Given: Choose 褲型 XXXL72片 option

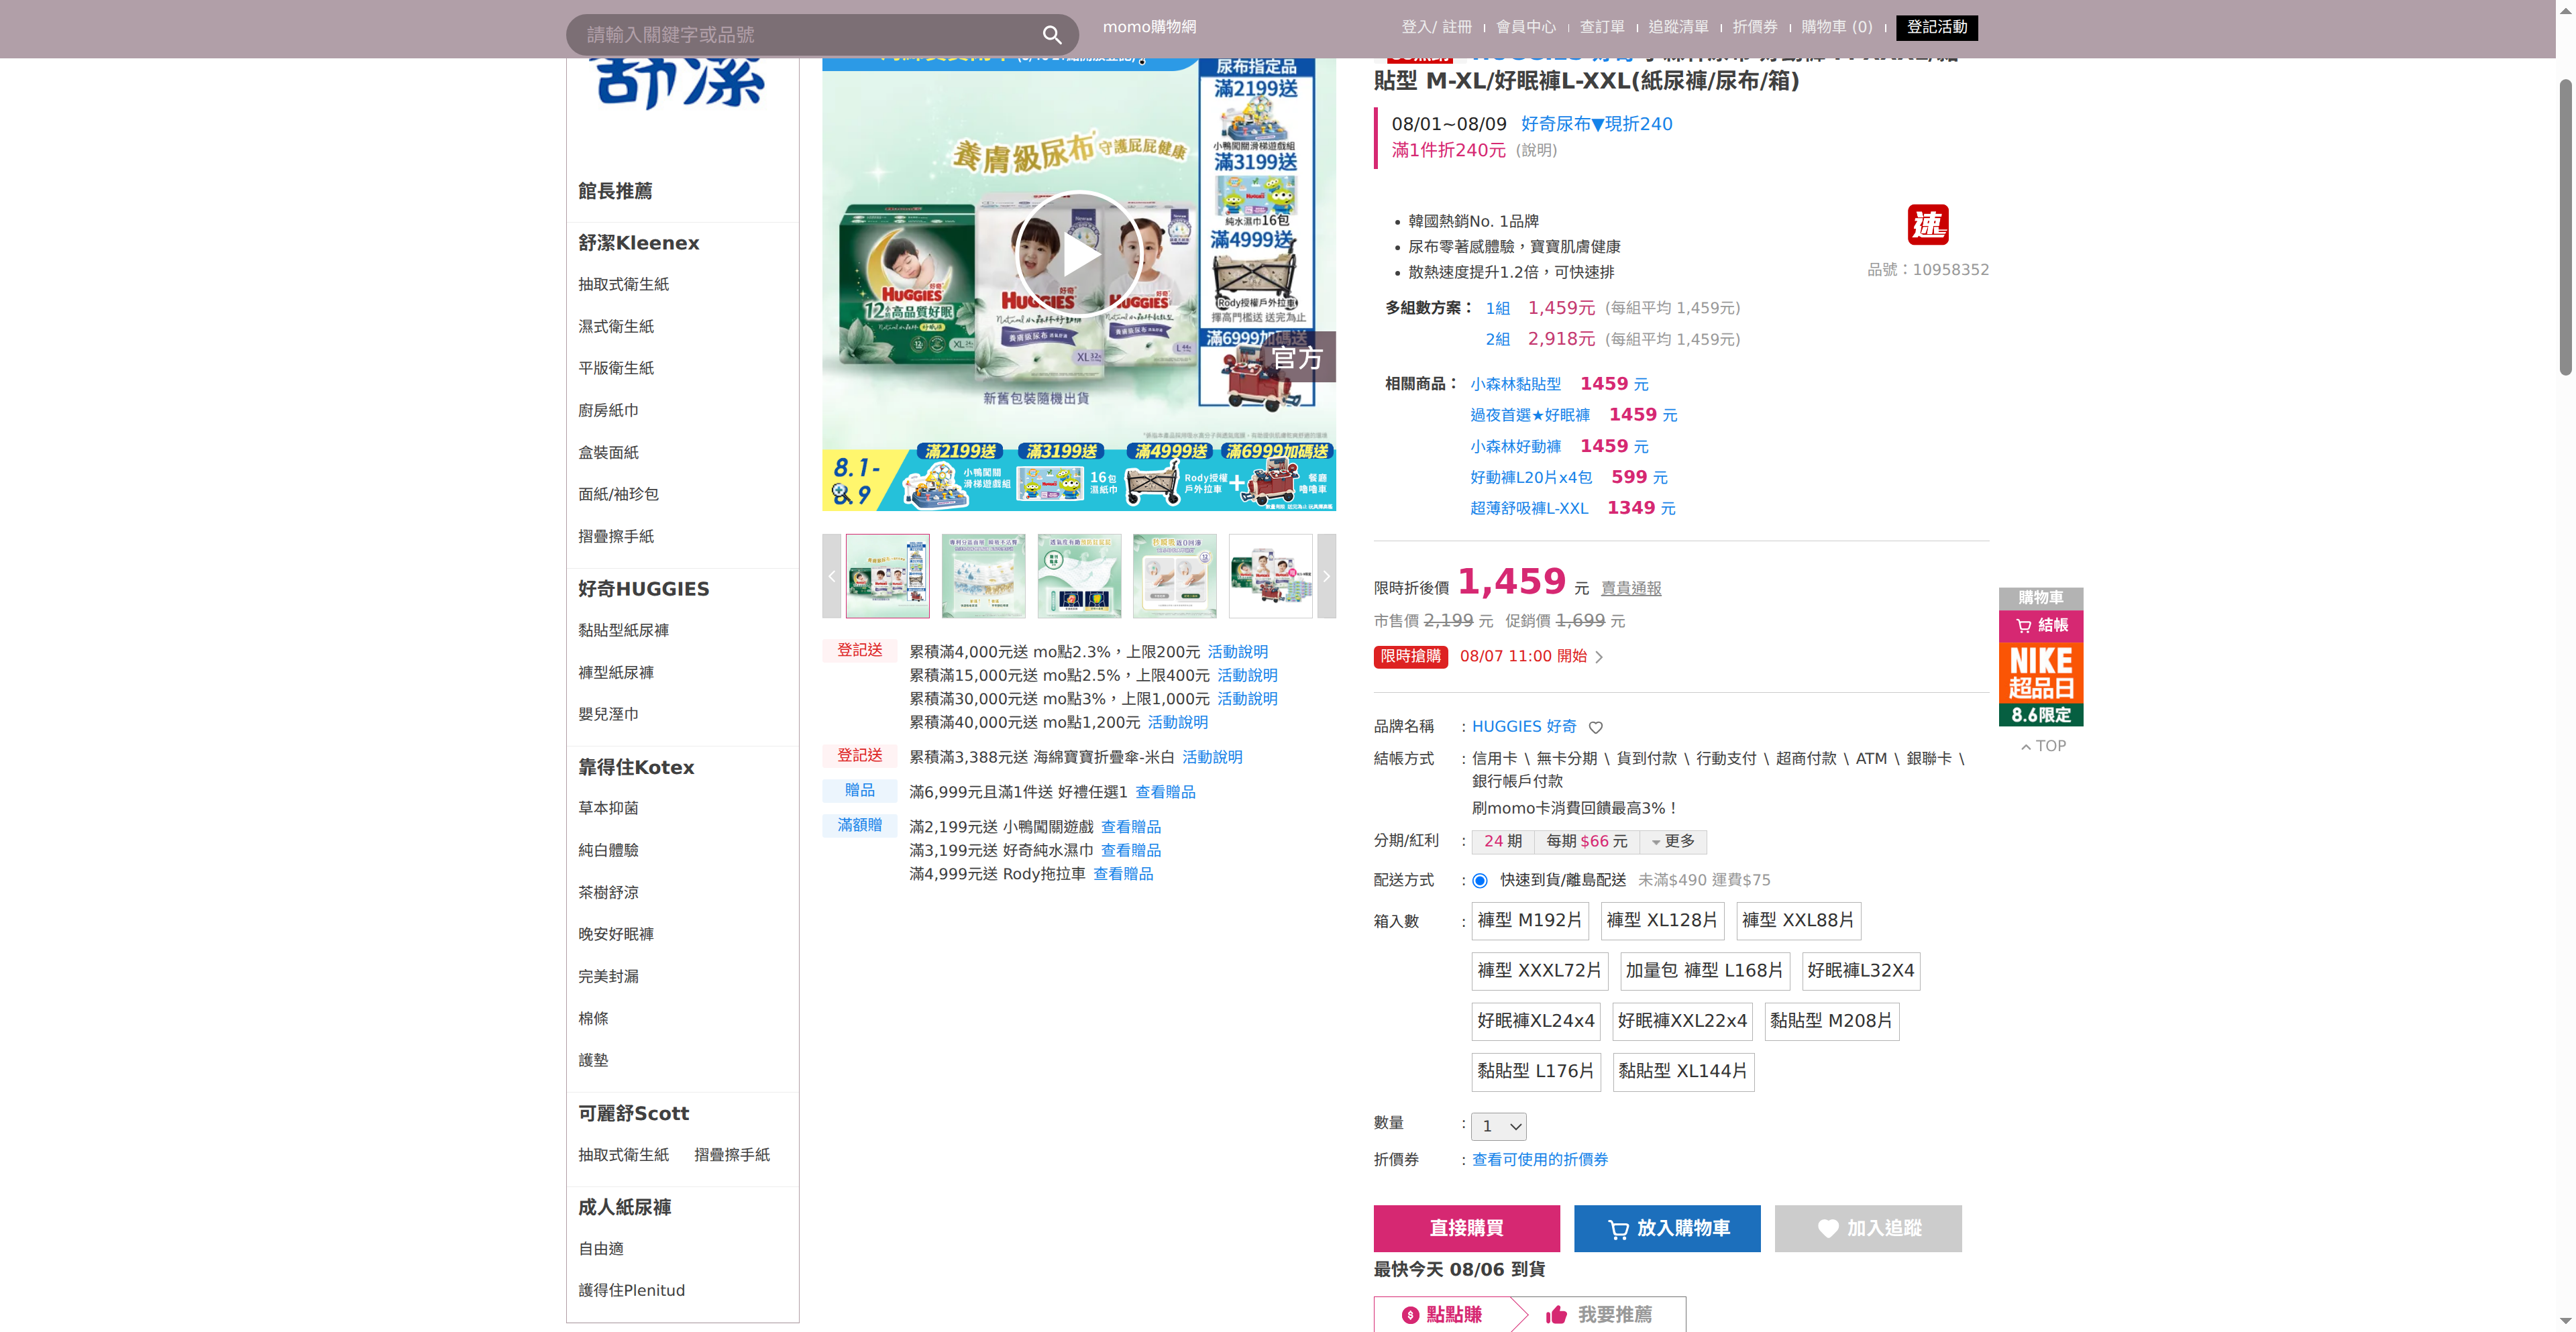Looking at the screenshot, I should click(1539, 971).
